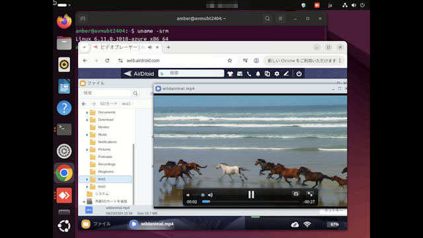Go back in the file manager
Screen dimensions: 423x238
[84, 104]
